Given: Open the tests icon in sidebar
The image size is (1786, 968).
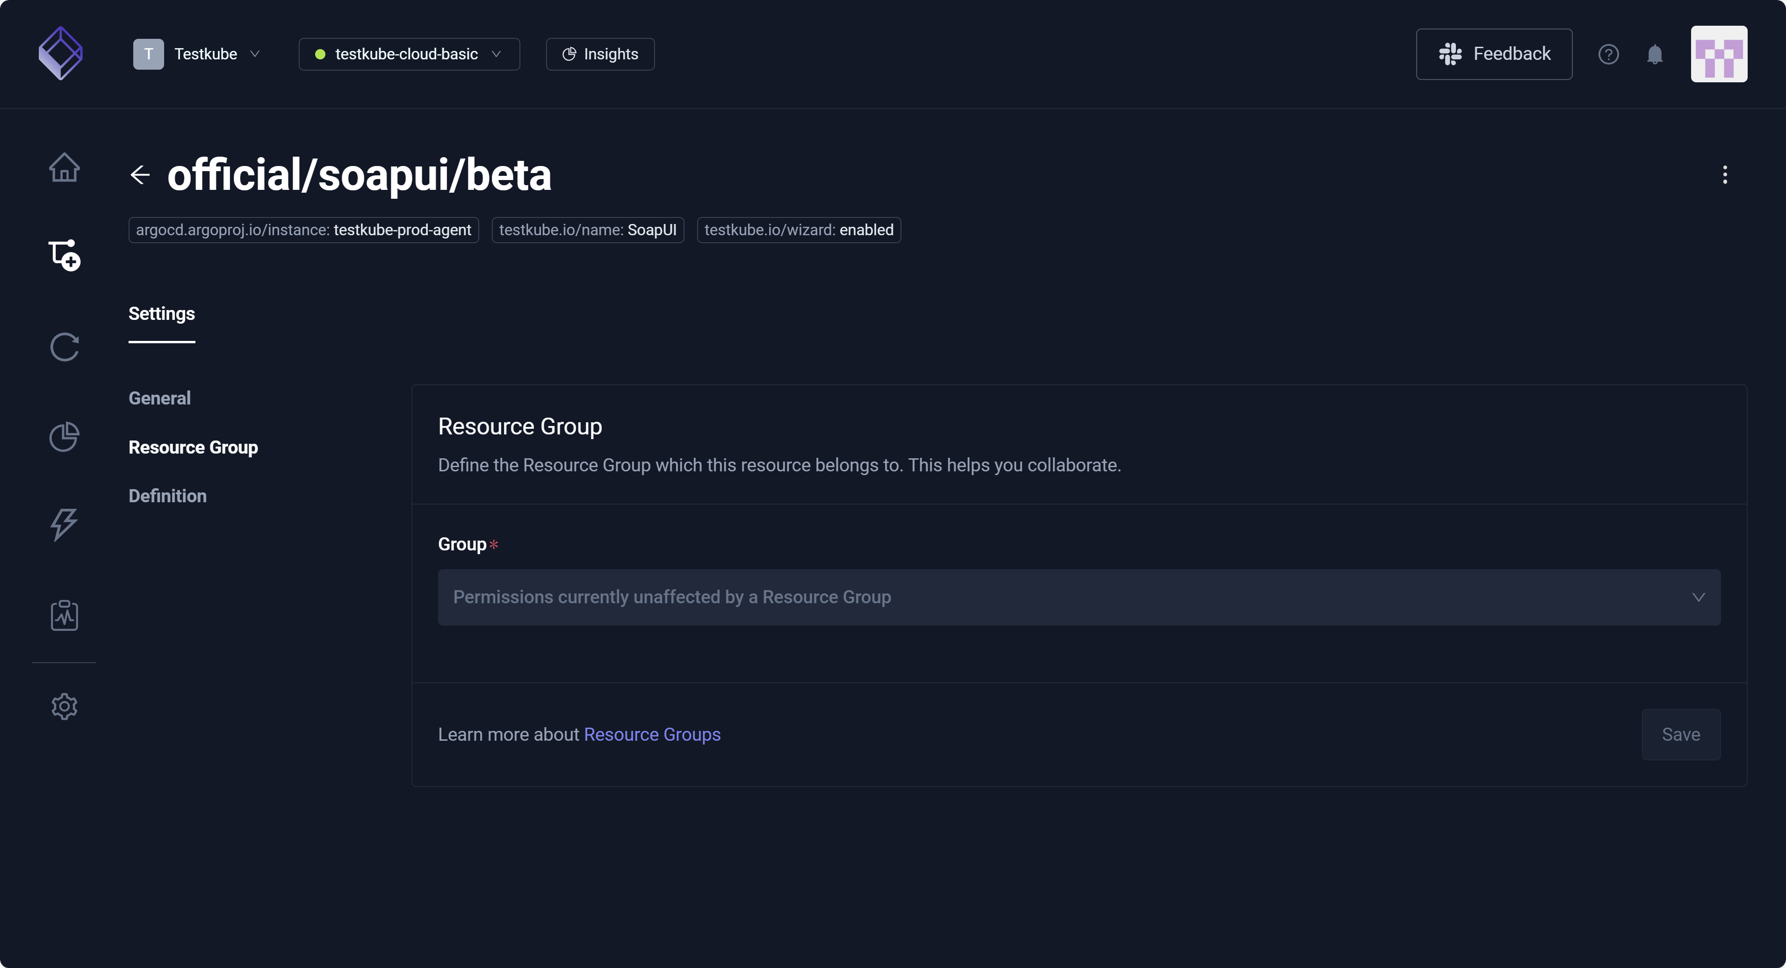Looking at the screenshot, I should [64, 255].
